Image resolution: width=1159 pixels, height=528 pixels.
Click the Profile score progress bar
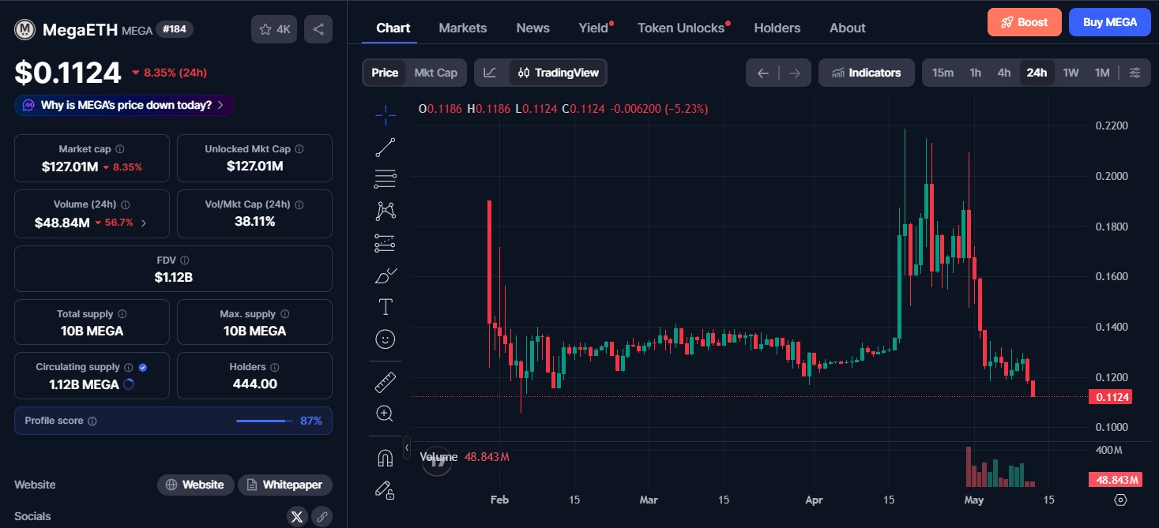pyautogui.click(x=265, y=421)
